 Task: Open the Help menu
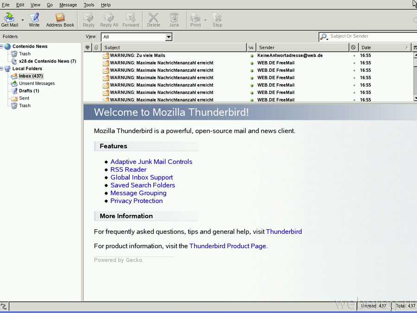click(x=106, y=5)
